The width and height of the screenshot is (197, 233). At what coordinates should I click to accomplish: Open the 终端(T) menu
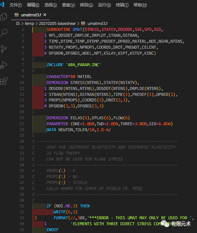(x=122, y=5)
